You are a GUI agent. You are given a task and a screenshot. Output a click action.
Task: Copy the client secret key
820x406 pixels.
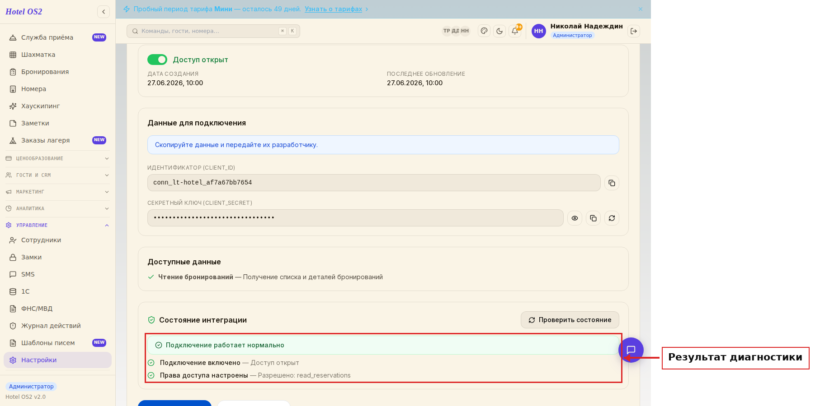pos(593,218)
